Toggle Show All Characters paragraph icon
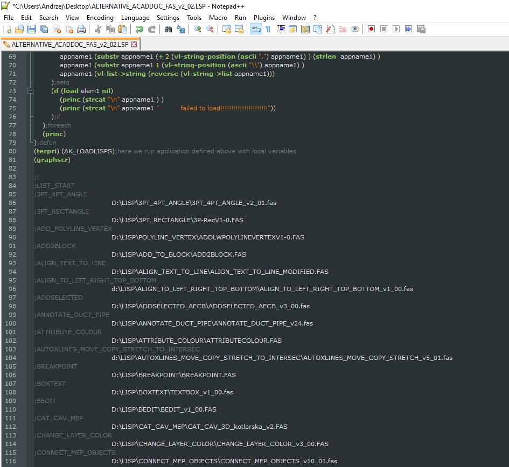Screen dimensions: 509x467 269,29
